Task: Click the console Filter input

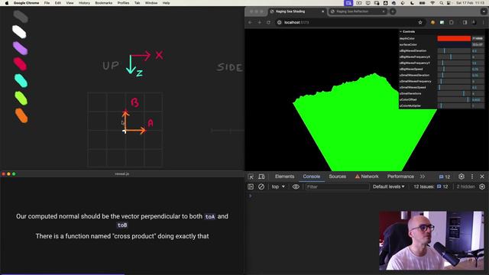Action: (337, 186)
